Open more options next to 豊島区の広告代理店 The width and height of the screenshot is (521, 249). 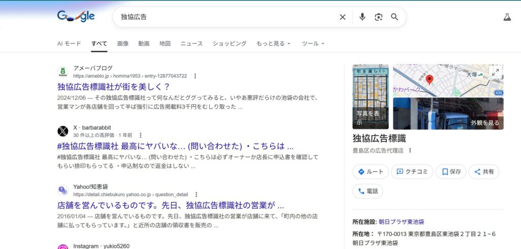[x=410, y=150]
